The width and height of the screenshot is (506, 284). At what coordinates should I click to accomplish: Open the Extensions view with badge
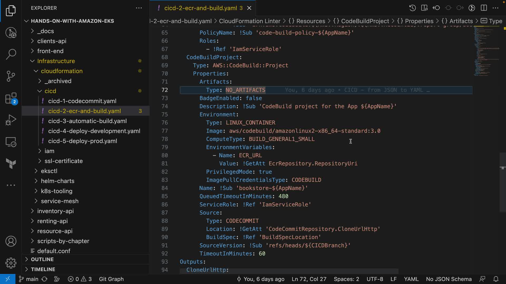(x=11, y=99)
